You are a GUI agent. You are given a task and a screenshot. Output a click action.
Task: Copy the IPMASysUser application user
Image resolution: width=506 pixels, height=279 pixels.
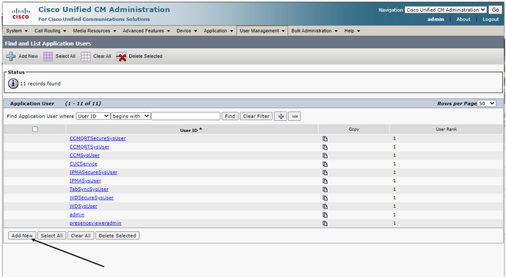[325, 181]
